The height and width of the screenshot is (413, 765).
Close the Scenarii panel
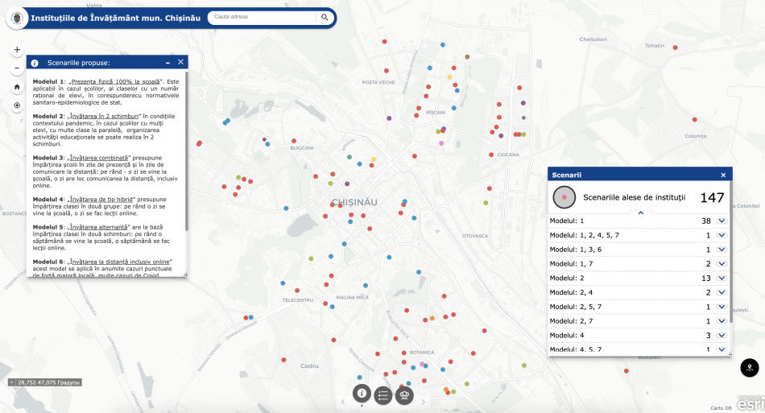point(723,175)
